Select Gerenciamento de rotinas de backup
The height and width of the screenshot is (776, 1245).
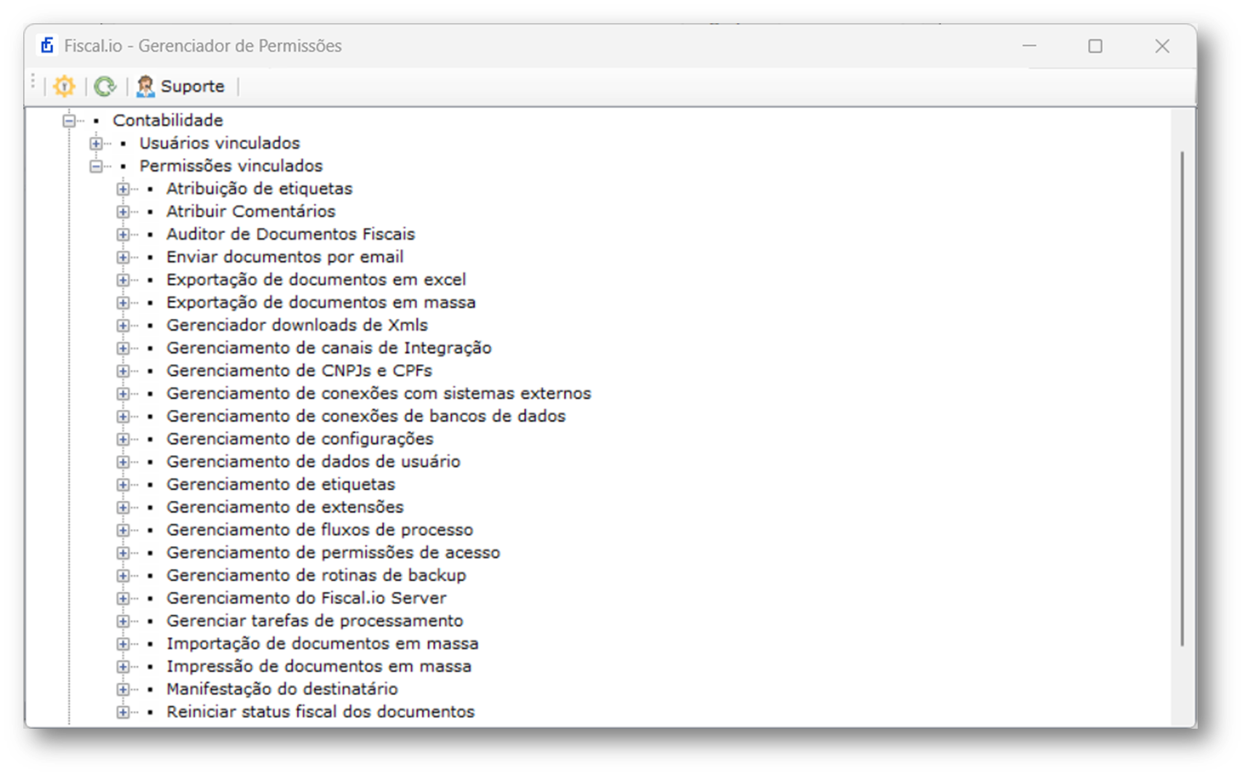pos(316,575)
